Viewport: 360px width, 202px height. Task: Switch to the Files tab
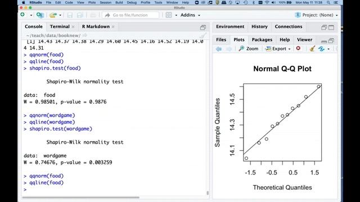221,40
